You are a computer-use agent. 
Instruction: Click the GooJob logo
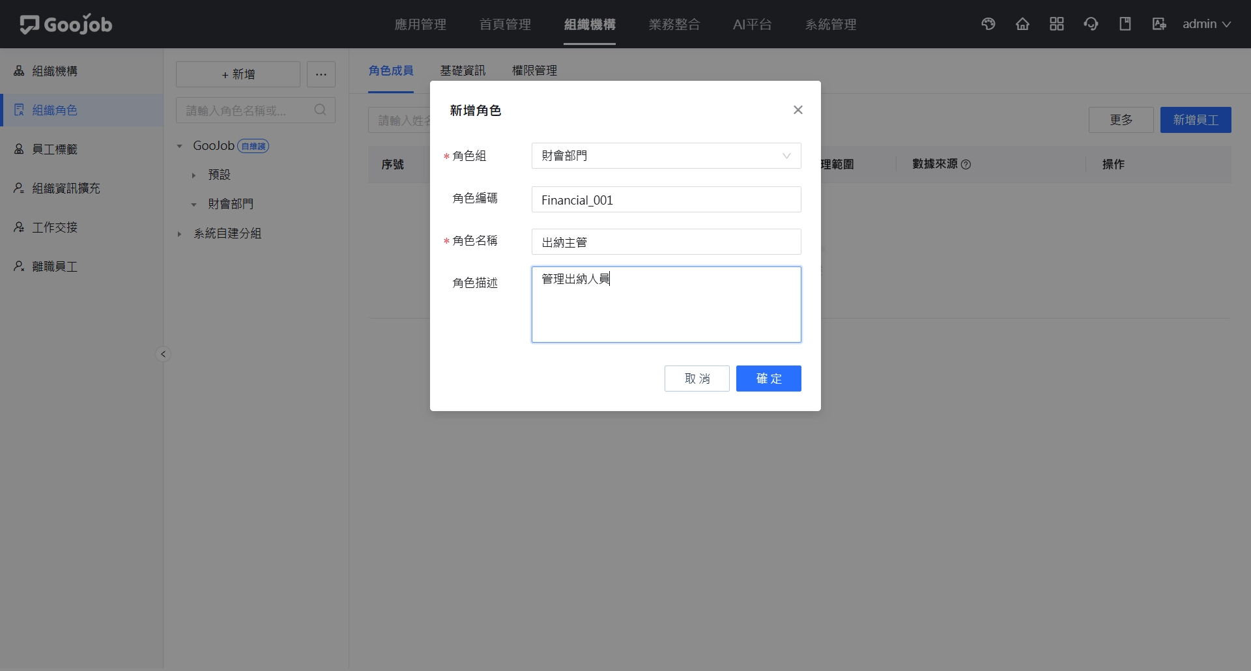pyautogui.click(x=66, y=24)
